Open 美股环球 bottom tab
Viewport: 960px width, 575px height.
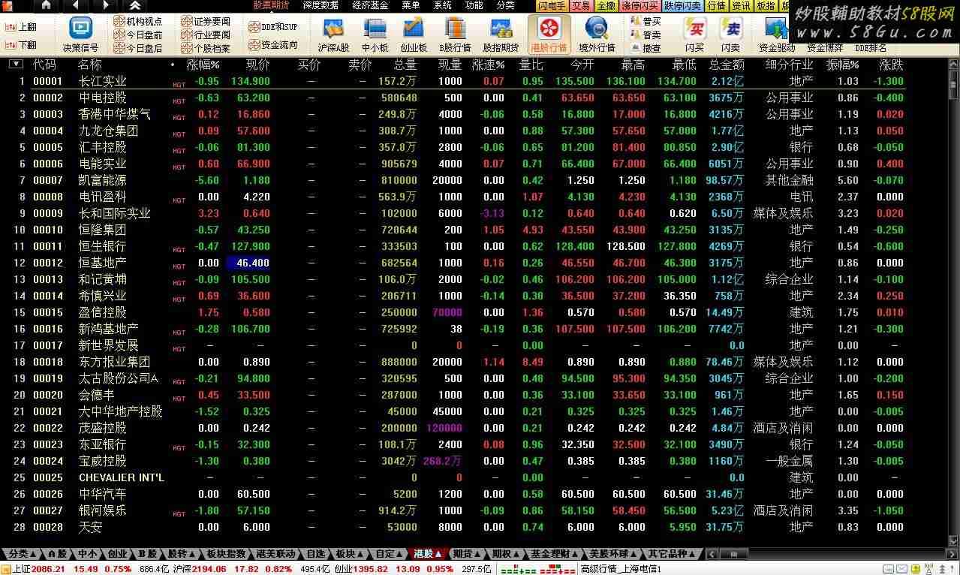(x=612, y=554)
